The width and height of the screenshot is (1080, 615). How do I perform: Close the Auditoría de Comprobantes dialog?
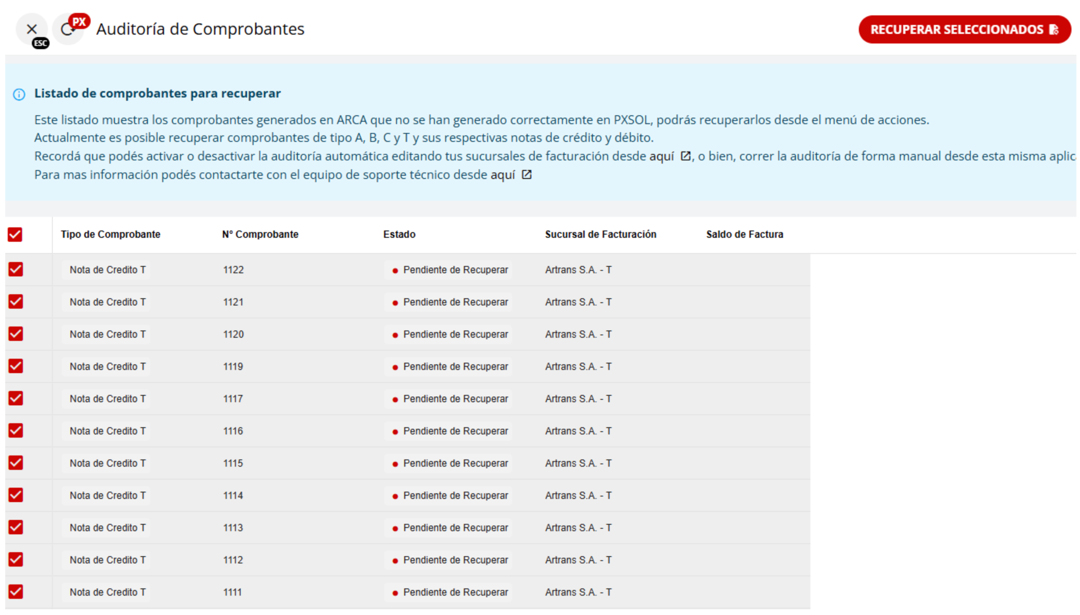(x=31, y=29)
